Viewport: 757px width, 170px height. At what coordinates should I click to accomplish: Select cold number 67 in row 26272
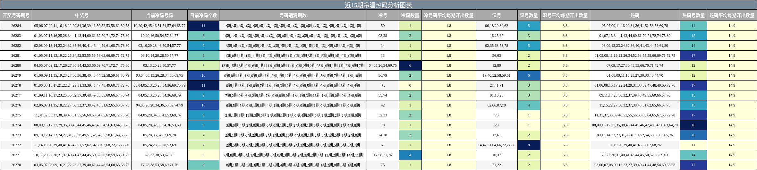[383, 145]
